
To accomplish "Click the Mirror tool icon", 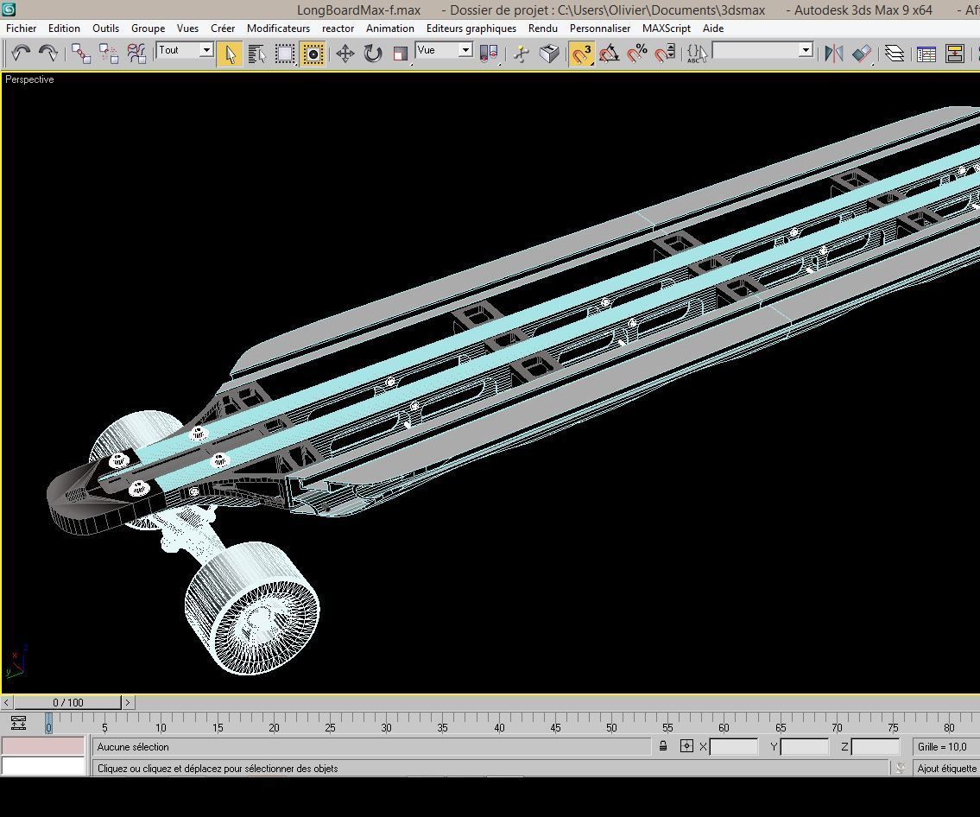I will [833, 54].
